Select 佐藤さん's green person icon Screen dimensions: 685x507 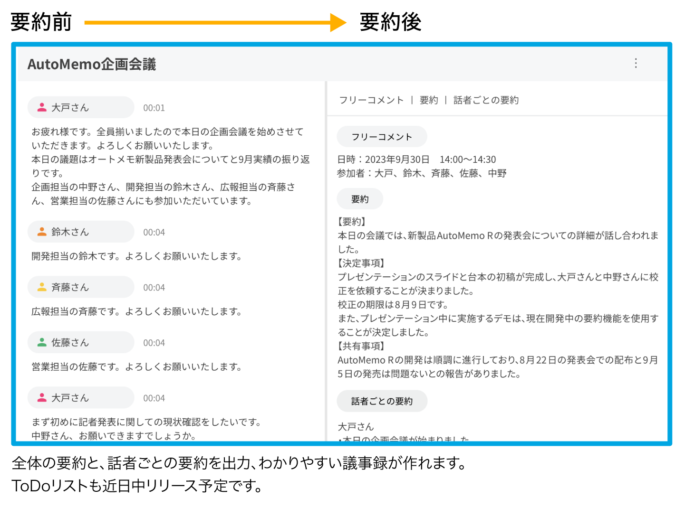pyautogui.click(x=42, y=342)
